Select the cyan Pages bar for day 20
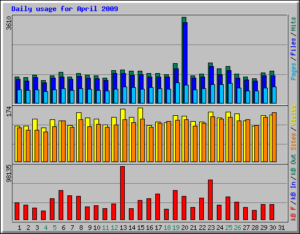Viewport: 300px width, 234px height. tap(186, 94)
